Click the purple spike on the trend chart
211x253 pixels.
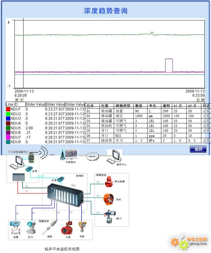pos(169,65)
